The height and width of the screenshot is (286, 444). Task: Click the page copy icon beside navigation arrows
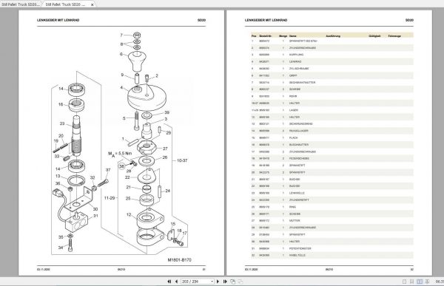click(233, 282)
